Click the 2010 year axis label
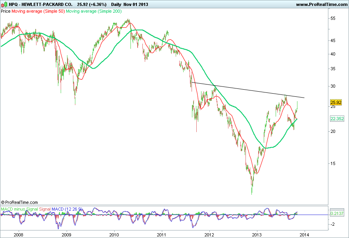This screenshot has width=349, height=238. (x=114, y=235)
